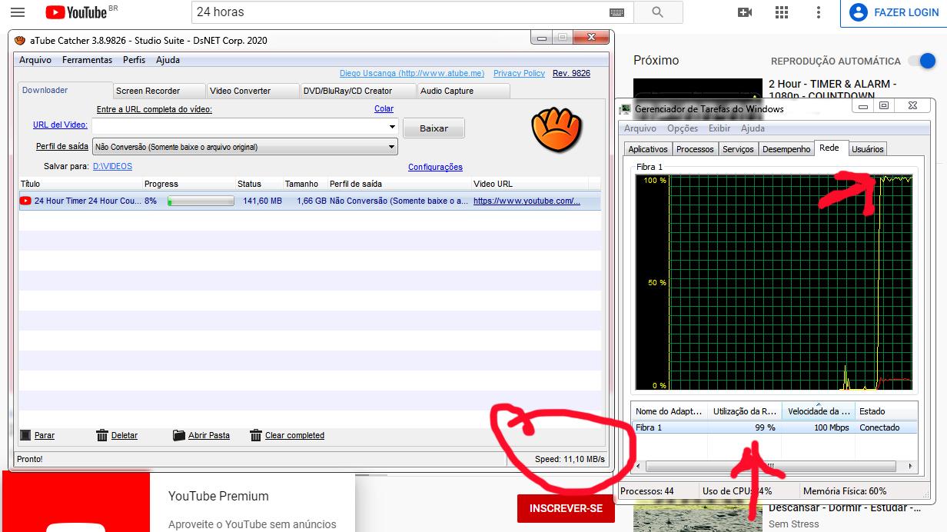This screenshot has height=532, width=947.
Task: Open the Arquivo menu in Task Manager
Action: [x=640, y=128]
